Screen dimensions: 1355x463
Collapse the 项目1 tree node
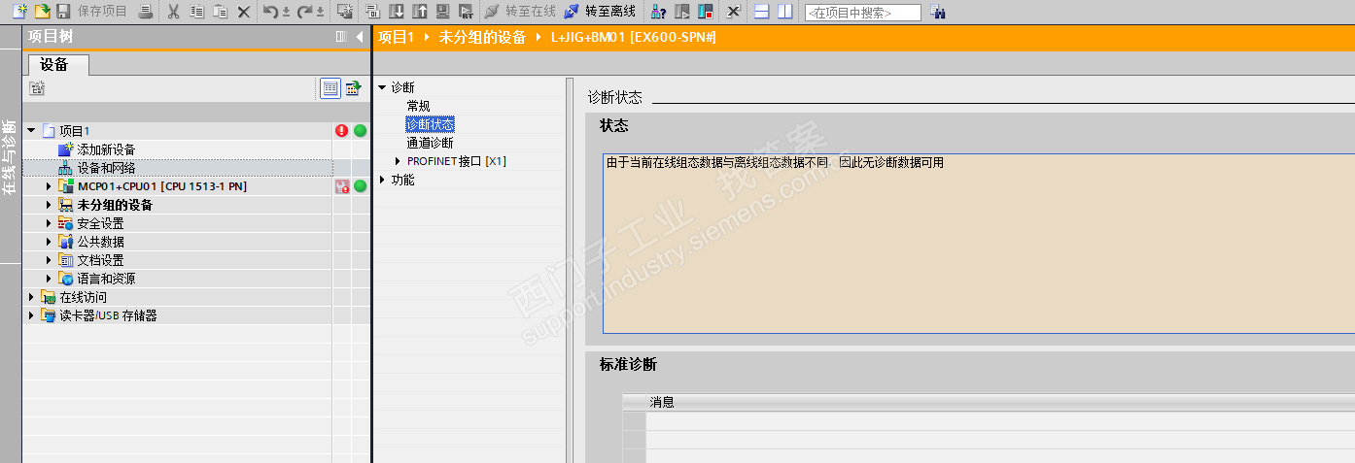[31, 131]
